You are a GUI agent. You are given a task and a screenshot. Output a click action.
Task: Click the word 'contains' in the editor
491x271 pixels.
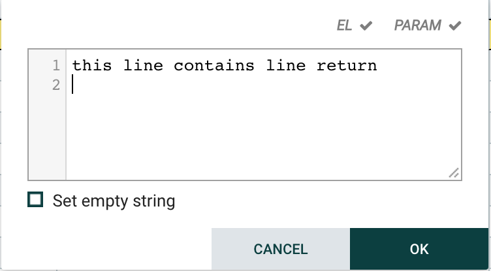point(214,66)
